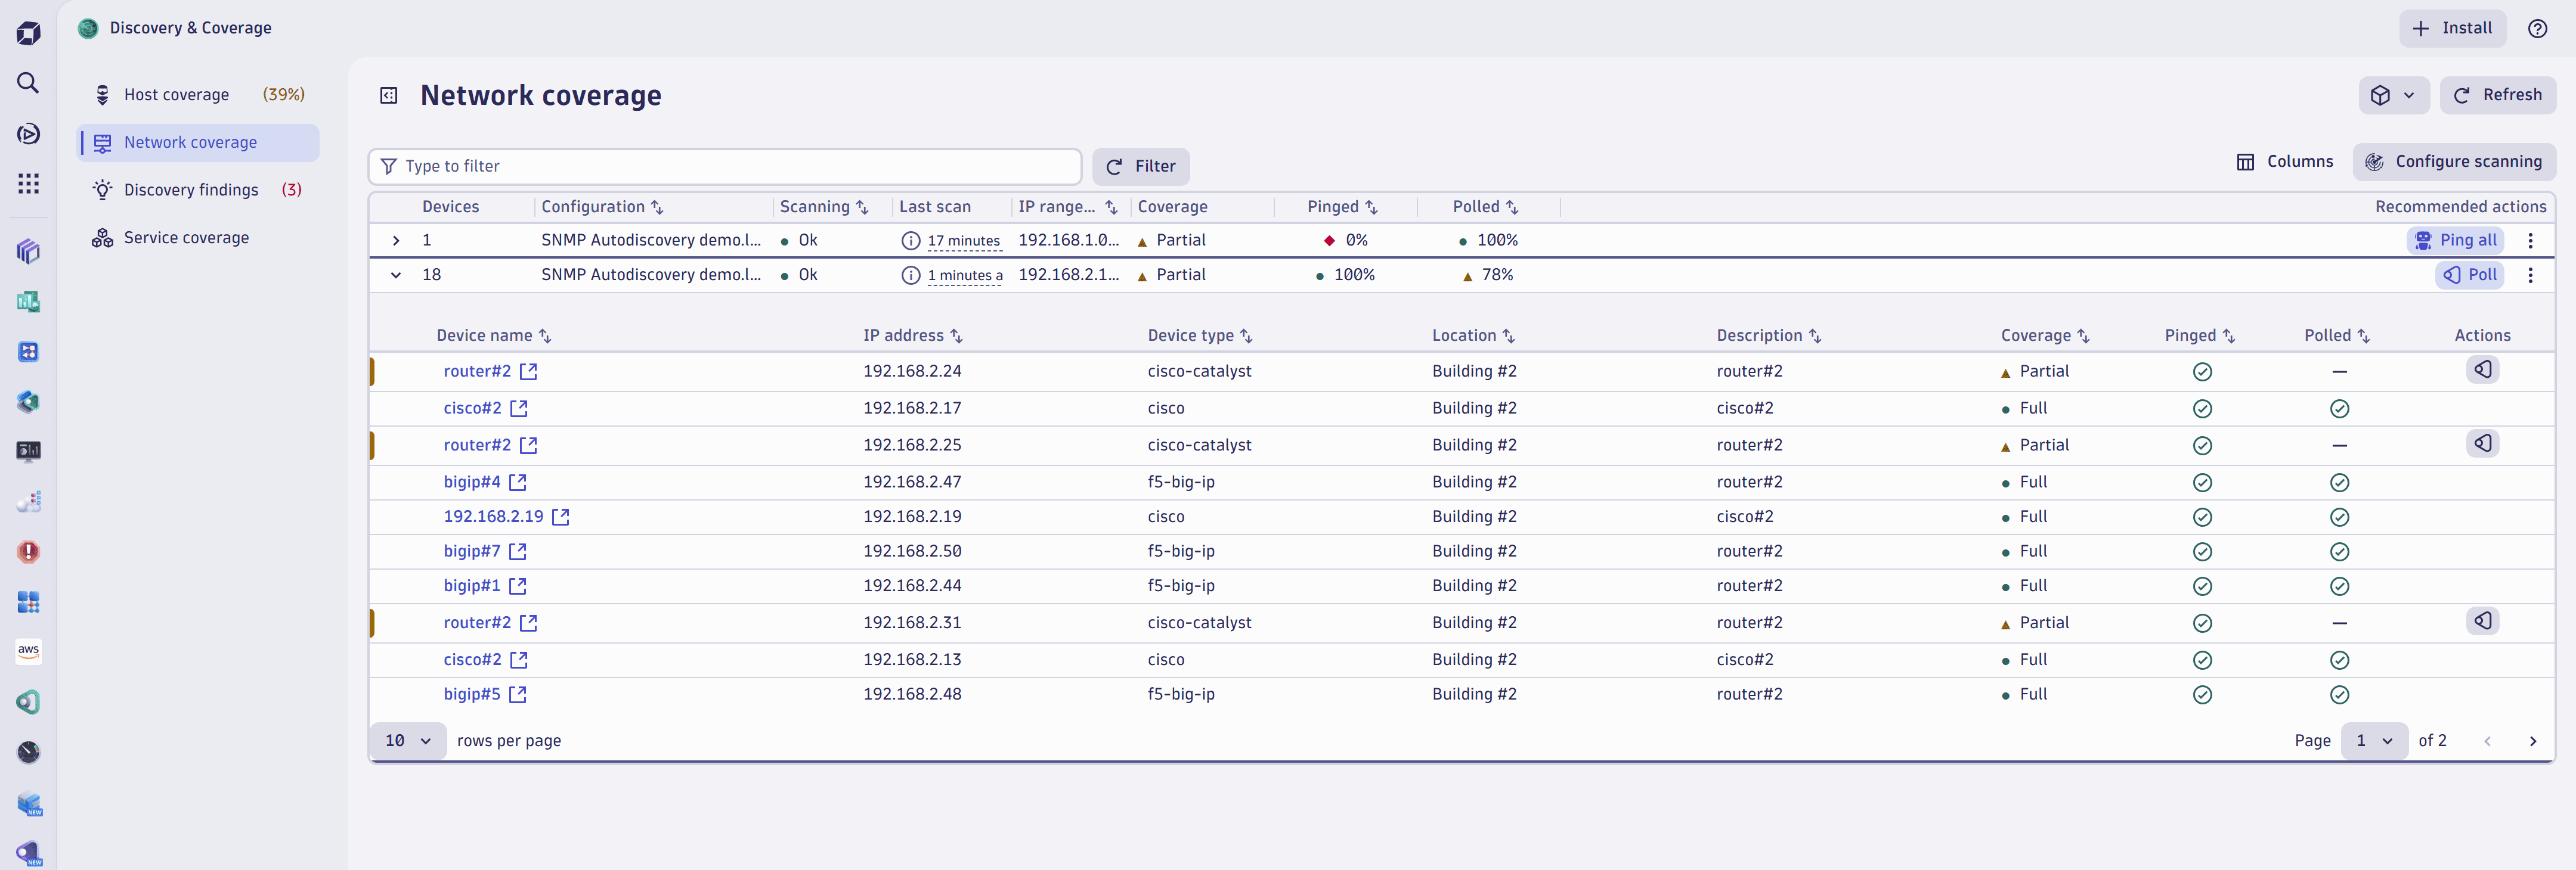
Task: Open rows per page dropdown
Action: (x=408, y=741)
